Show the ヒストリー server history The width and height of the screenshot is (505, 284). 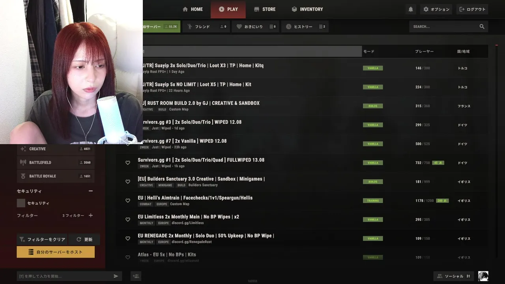click(305, 26)
